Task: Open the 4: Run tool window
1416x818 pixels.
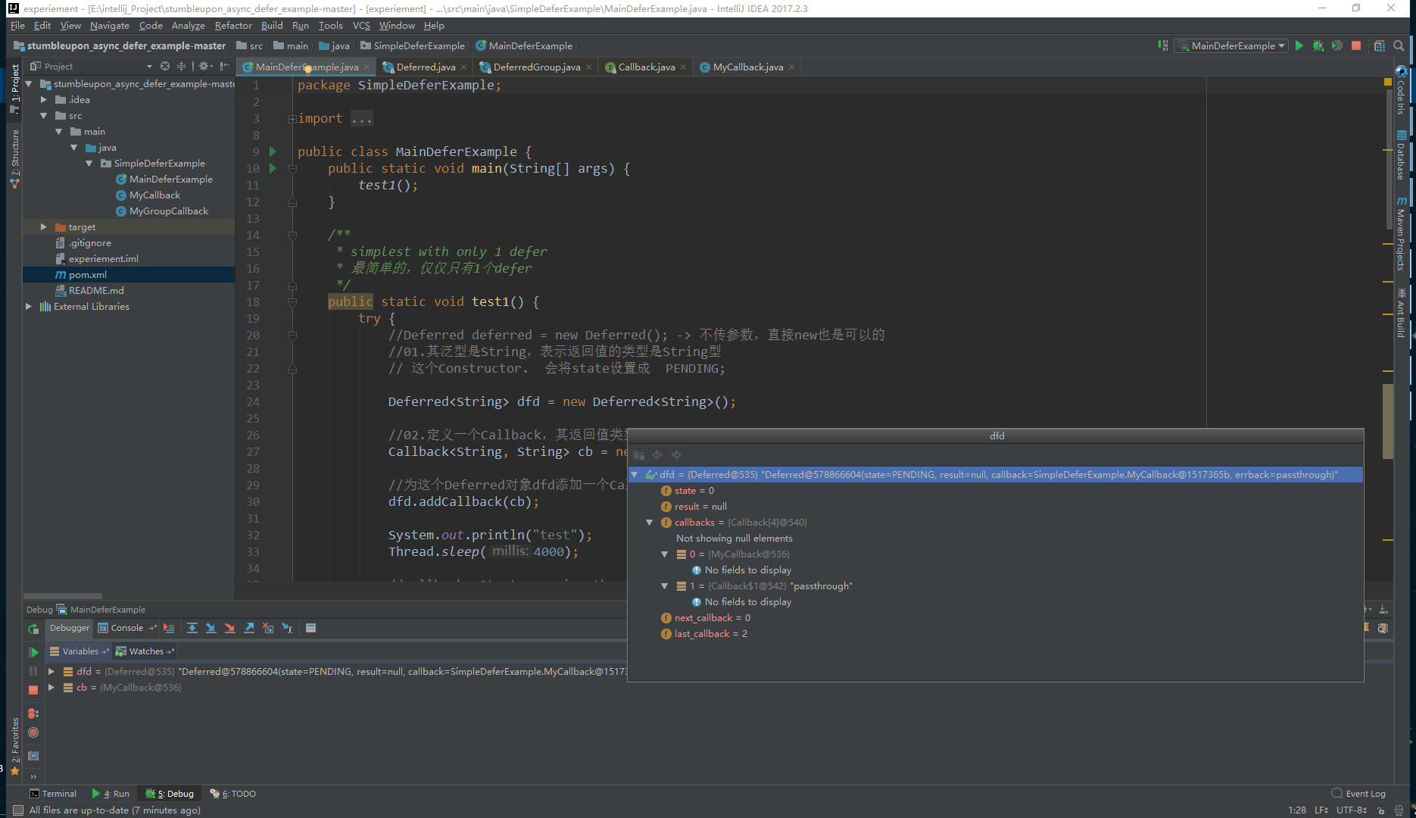Action: (111, 794)
